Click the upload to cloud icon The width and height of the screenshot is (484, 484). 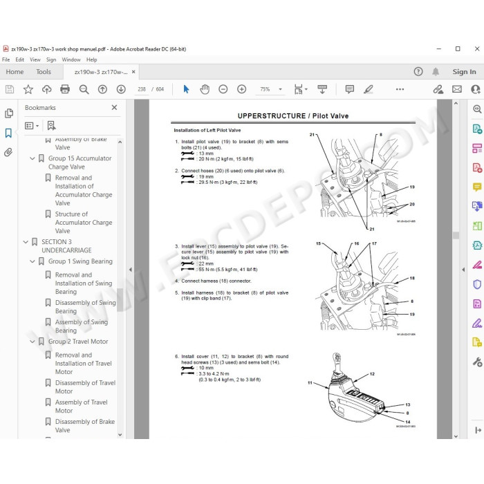(46, 89)
